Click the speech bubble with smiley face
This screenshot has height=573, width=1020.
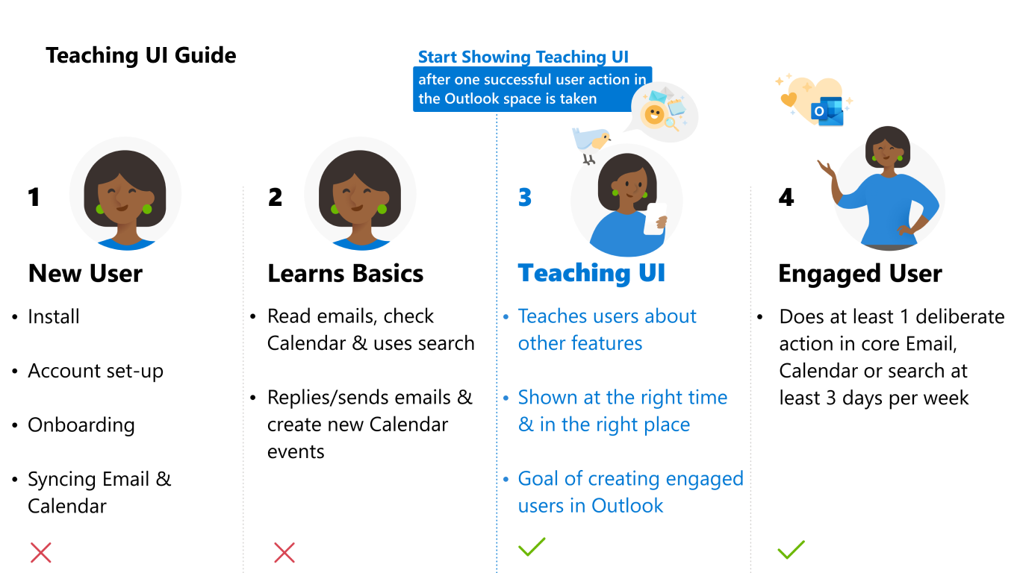coord(662,111)
